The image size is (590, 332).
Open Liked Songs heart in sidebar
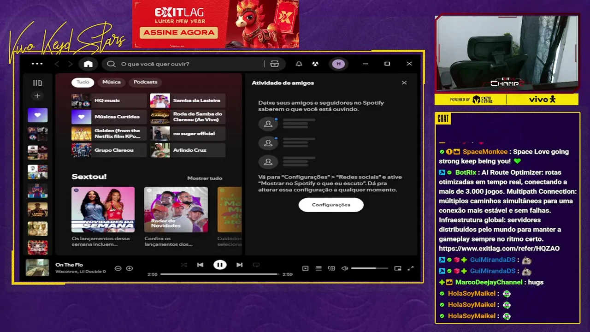37,115
